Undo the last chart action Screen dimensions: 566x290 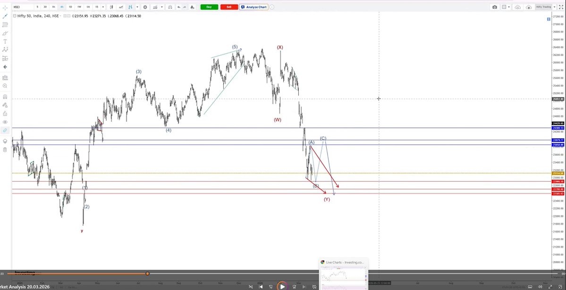(x=179, y=7)
